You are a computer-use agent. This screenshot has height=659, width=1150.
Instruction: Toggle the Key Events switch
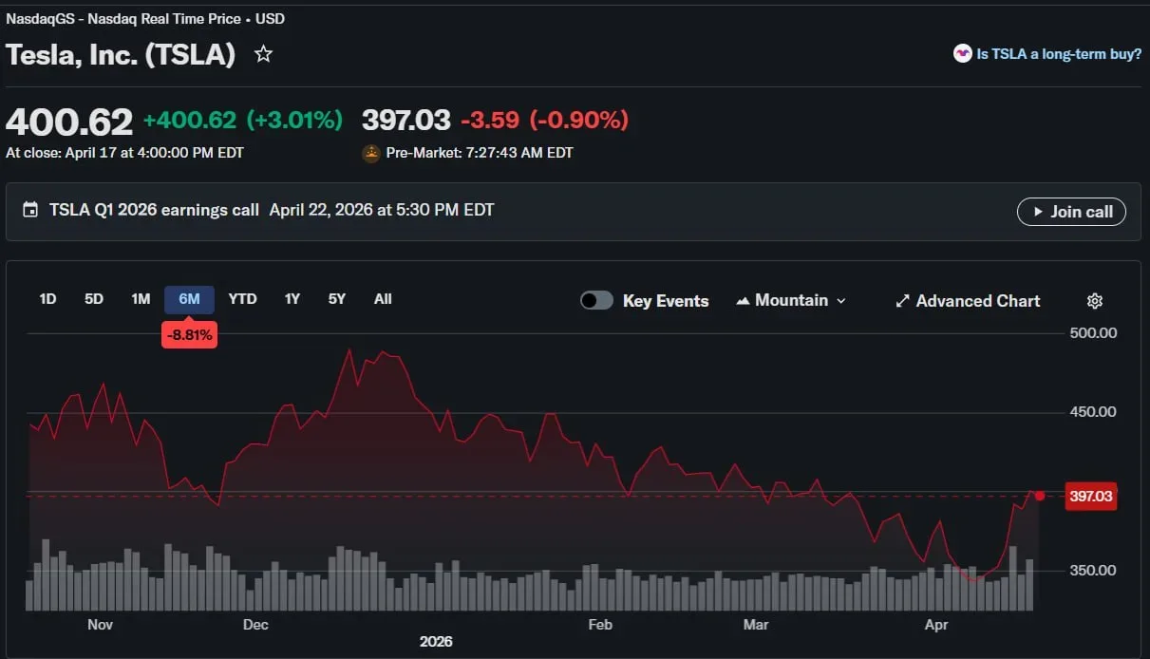click(596, 301)
